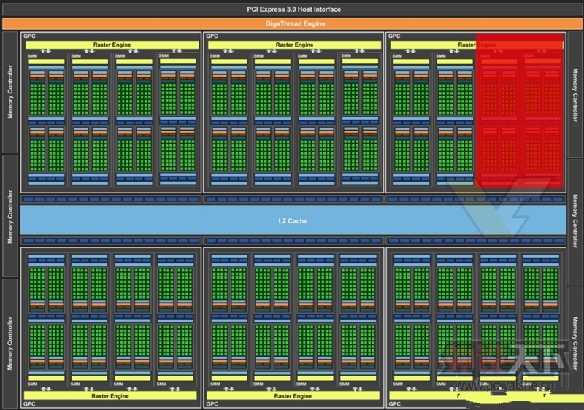Select the lower Memory Controller on right edge
This screenshot has width=584, height=410.
pyautogui.click(x=575, y=343)
